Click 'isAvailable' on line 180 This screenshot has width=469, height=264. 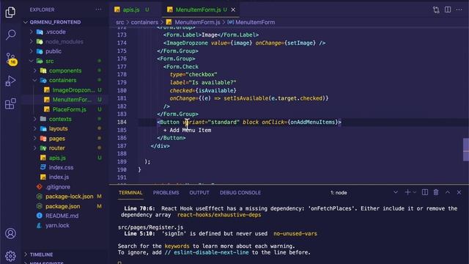pyautogui.click(x=215, y=90)
